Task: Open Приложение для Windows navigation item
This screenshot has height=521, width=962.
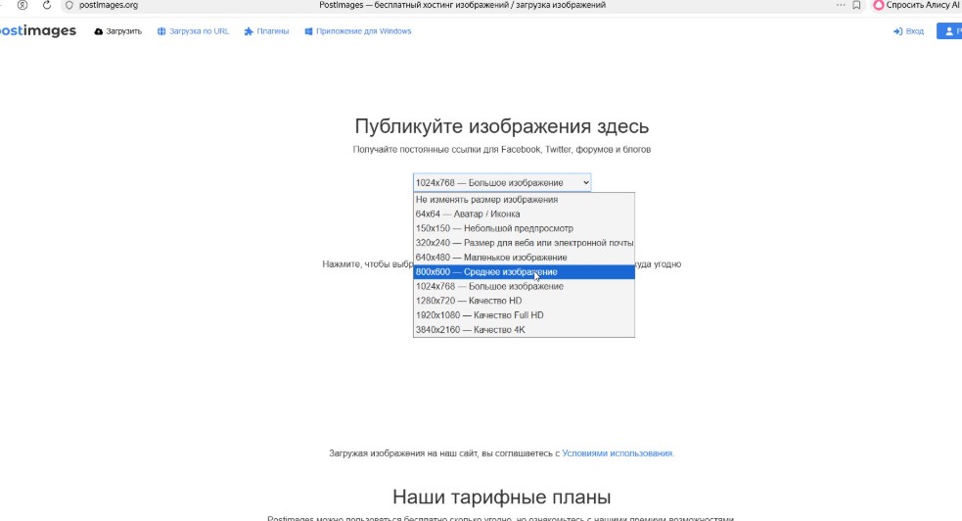Action: (357, 31)
